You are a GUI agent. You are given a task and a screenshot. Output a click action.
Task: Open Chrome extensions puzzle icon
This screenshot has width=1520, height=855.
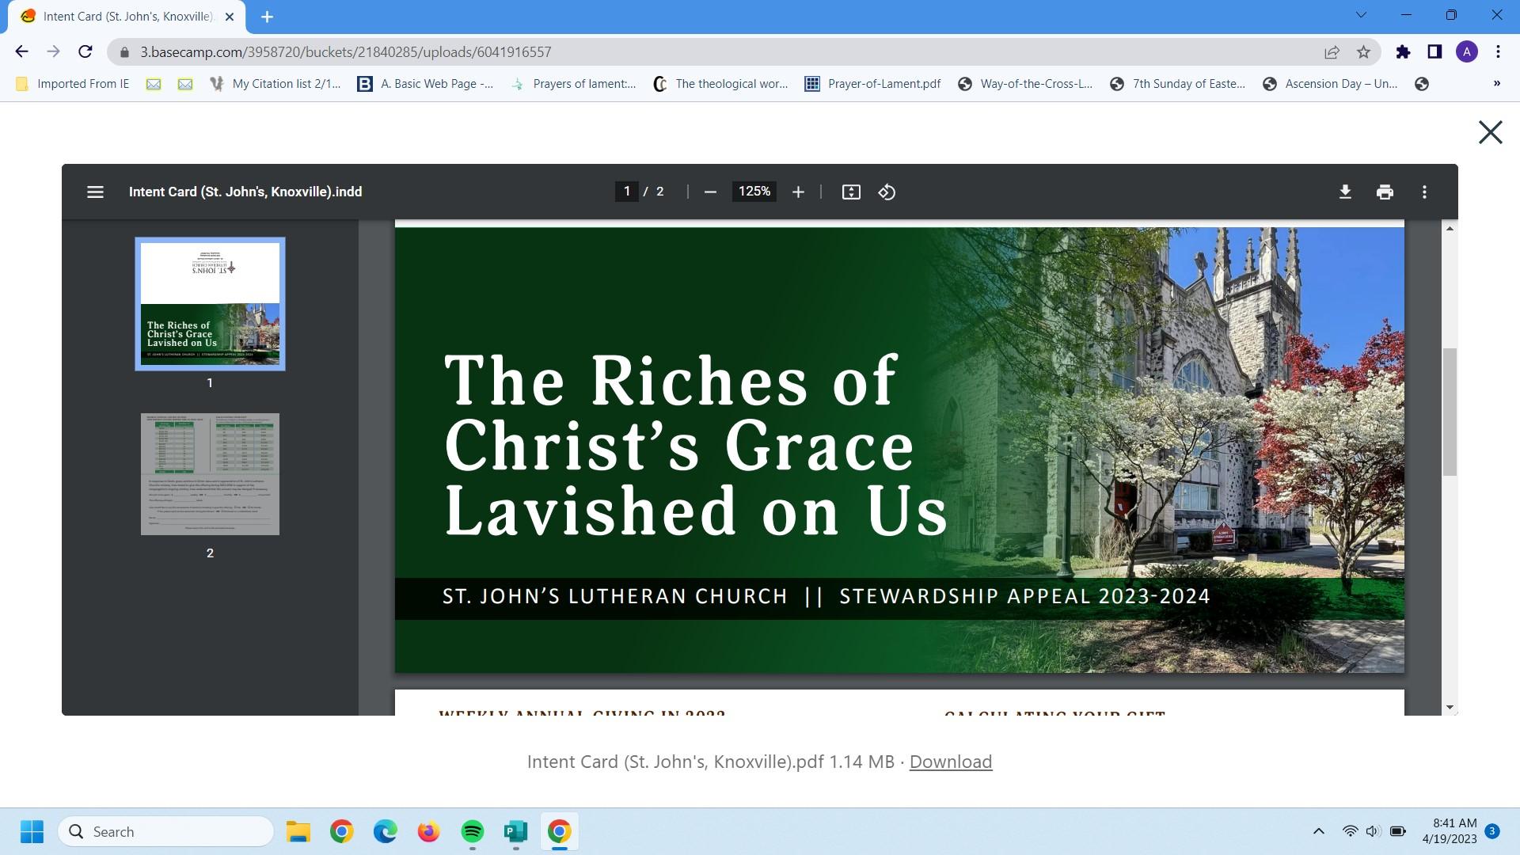1403,52
